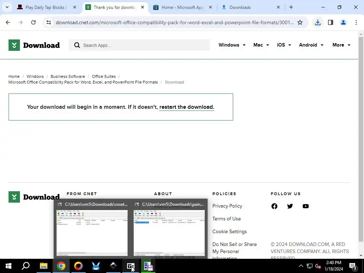Expand the Android dropdown menu

311,45
